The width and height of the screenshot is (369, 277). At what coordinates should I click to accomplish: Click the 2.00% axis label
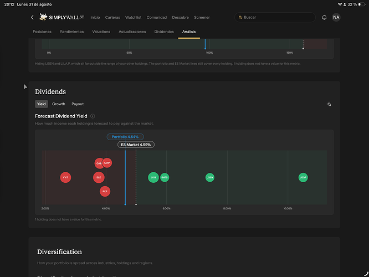[45, 208]
